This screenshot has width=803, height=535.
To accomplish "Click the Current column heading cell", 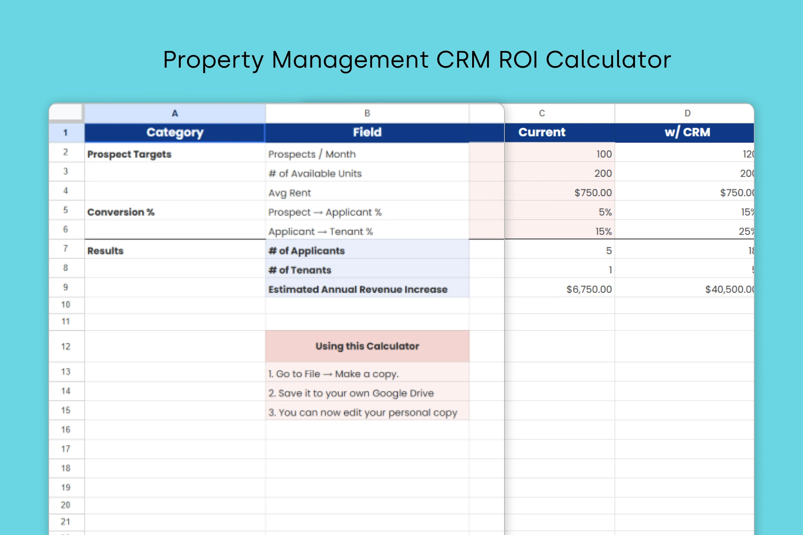I will tap(542, 133).
